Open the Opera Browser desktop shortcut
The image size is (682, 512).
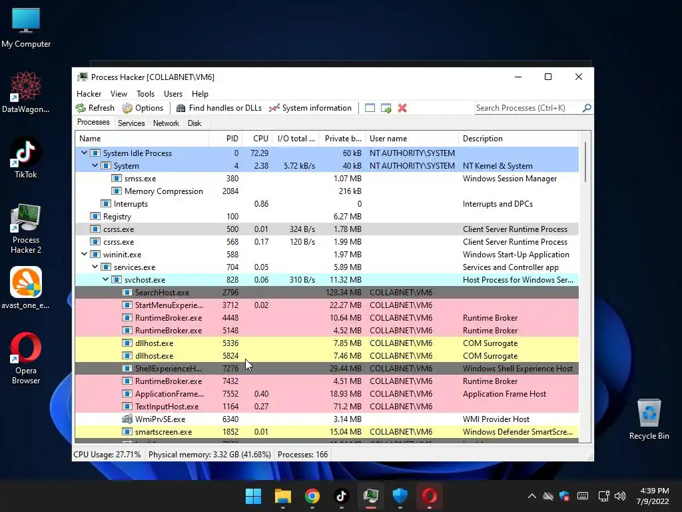click(x=26, y=358)
